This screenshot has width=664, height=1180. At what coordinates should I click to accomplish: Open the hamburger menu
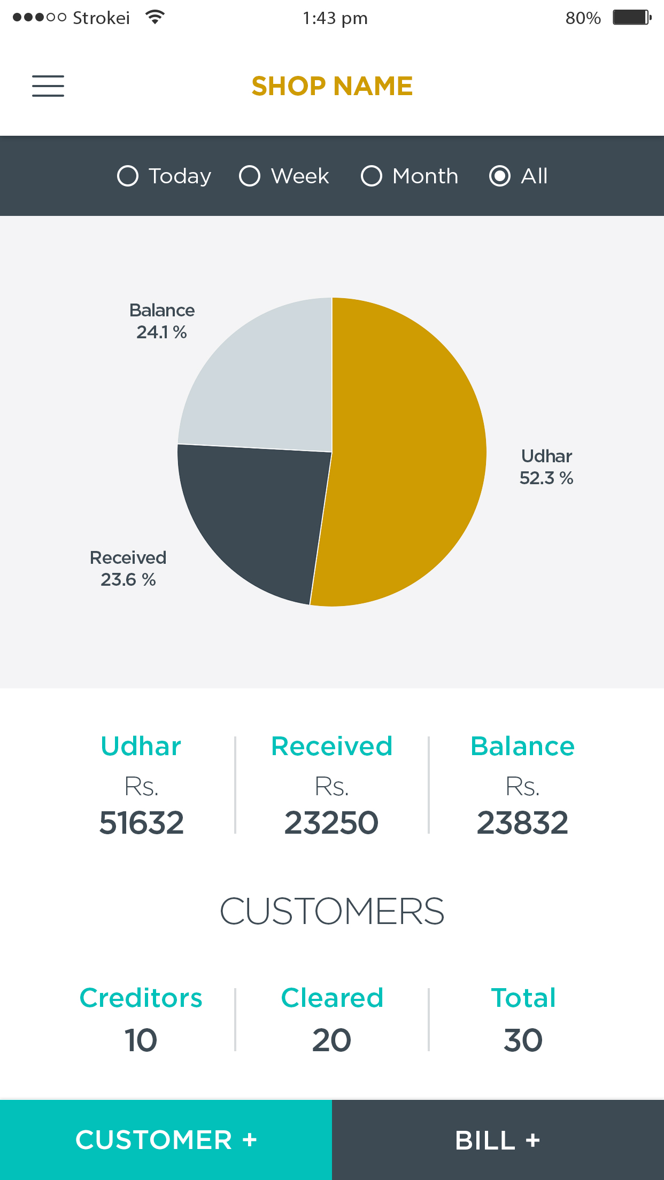(x=48, y=86)
